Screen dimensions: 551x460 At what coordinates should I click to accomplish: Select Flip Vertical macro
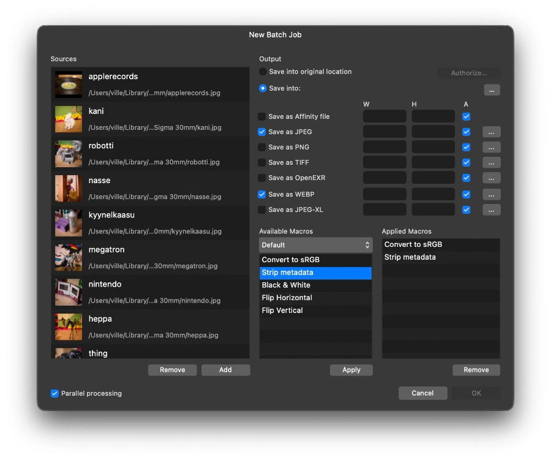[315, 311]
